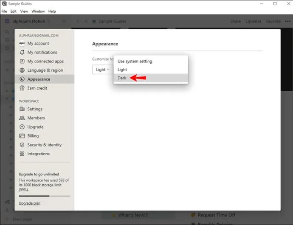Image resolution: width=293 pixels, height=225 pixels.
Task: Open the three-dot page menu
Action: [288, 21]
